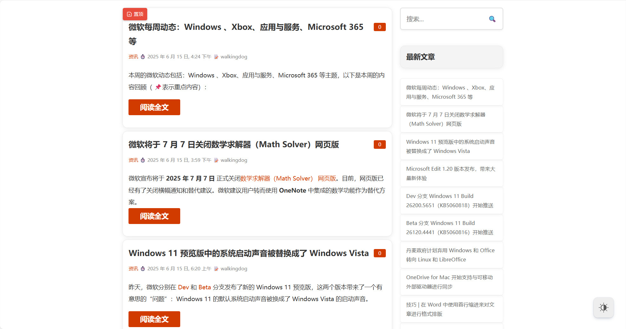This screenshot has height=329, width=626.
Task: Click the 最新文章 sidebar heading
Action: [420, 57]
